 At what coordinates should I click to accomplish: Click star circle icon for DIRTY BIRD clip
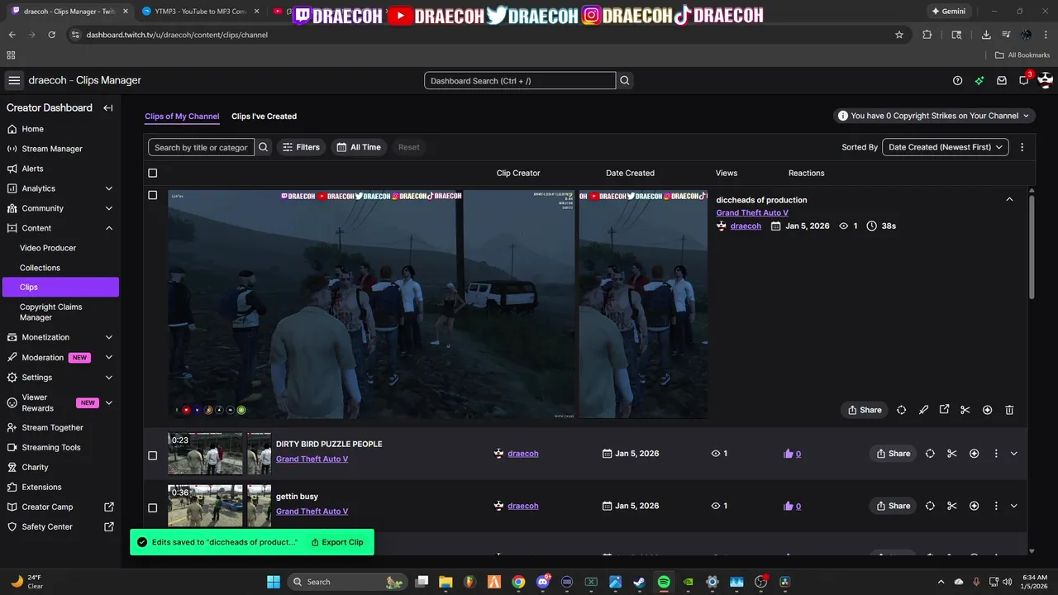(974, 454)
